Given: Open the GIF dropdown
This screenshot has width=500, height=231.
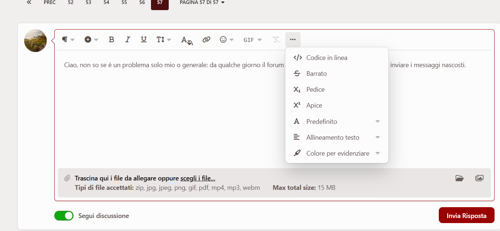Looking at the screenshot, I should 252,40.
